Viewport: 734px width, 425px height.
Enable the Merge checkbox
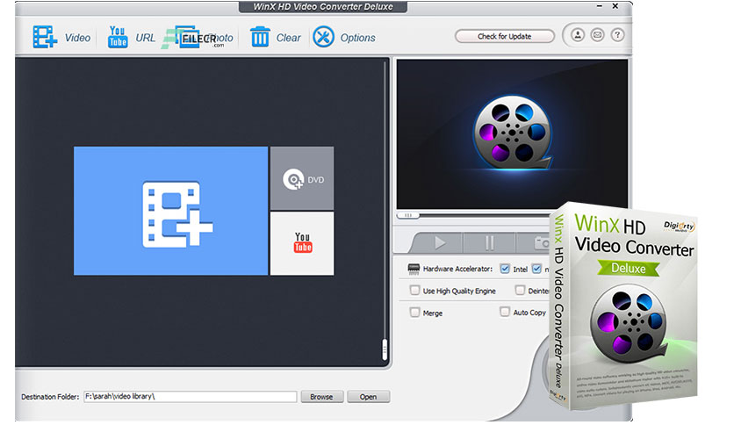click(414, 313)
